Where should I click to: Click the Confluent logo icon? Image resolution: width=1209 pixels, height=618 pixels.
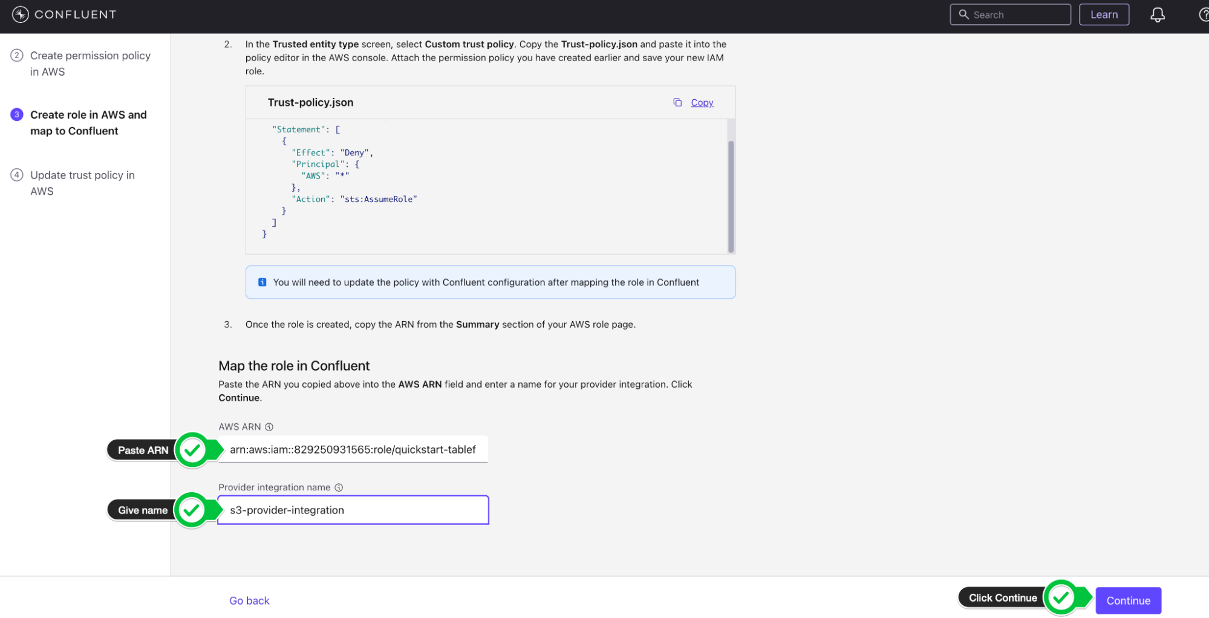pos(20,15)
